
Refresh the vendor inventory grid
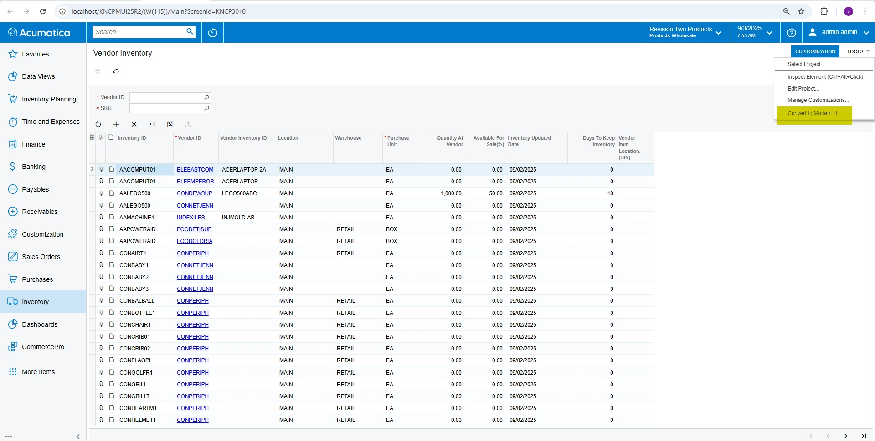click(98, 124)
